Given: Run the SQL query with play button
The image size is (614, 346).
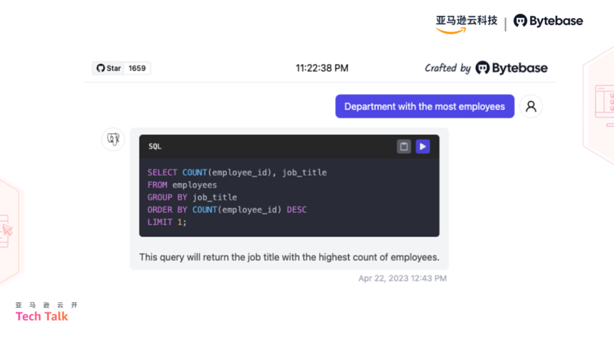Looking at the screenshot, I should coord(423,147).
